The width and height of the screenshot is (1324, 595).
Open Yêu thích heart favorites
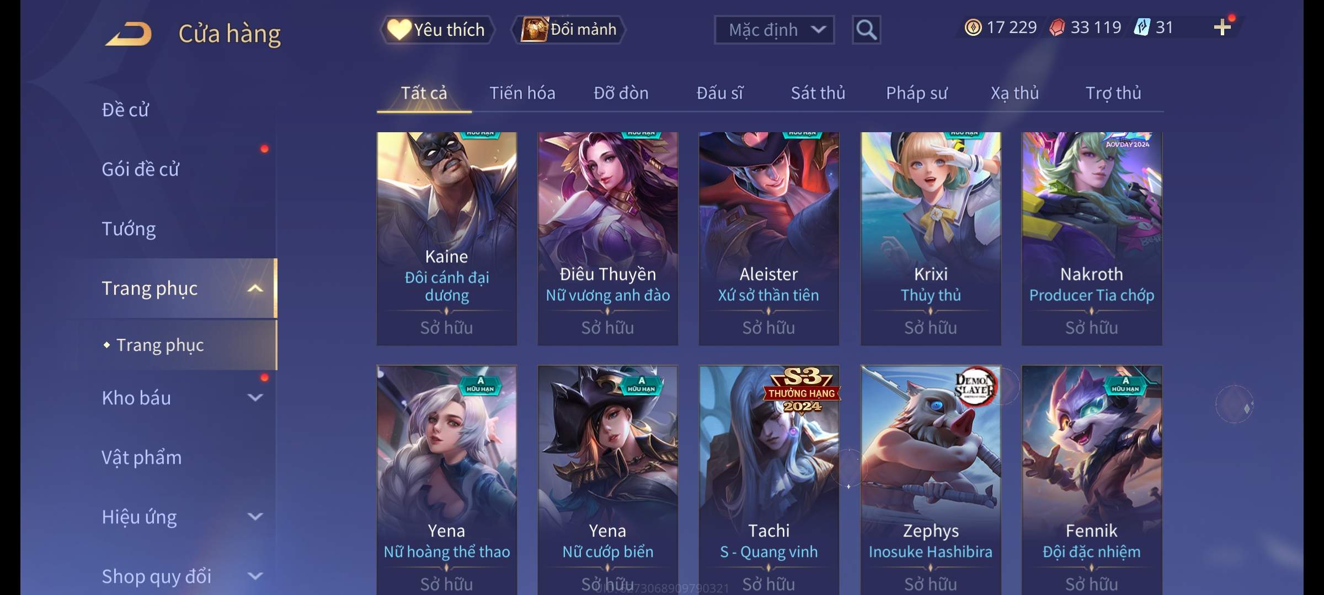click(x=436, y=30)
